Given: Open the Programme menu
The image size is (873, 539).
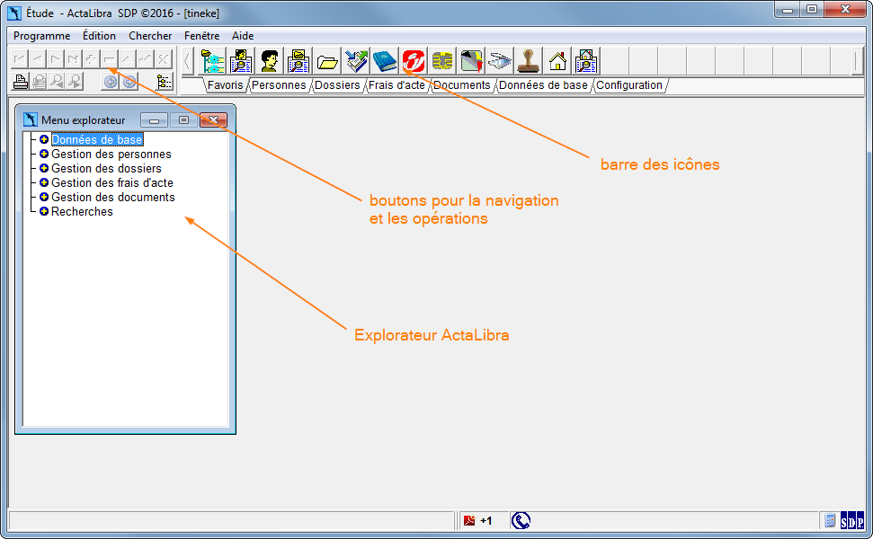Looking at the screenshot, I should pos(41,36).
